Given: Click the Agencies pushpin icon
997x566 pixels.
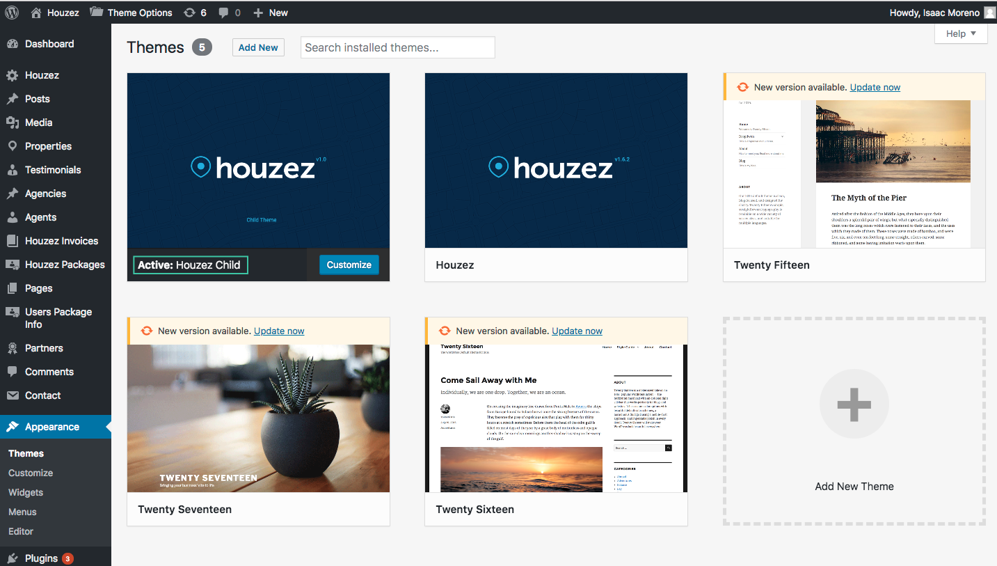Looking at the screenshot, I should pos(13,194).
